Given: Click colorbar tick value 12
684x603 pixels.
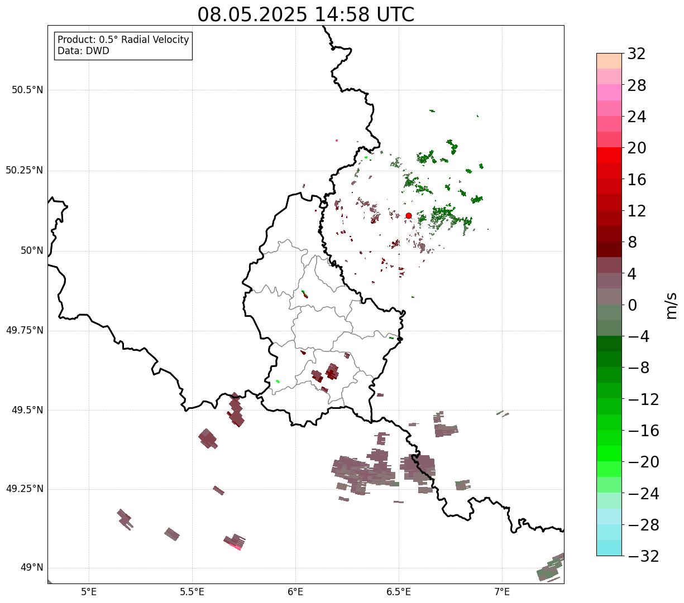Looking at the screenshot, I should pos(637,211).
